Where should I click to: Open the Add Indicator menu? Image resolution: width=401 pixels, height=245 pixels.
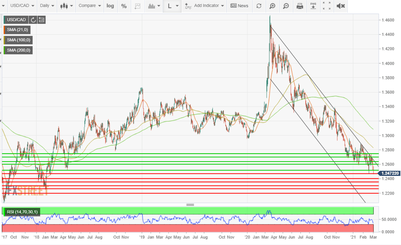coord(205,6)
